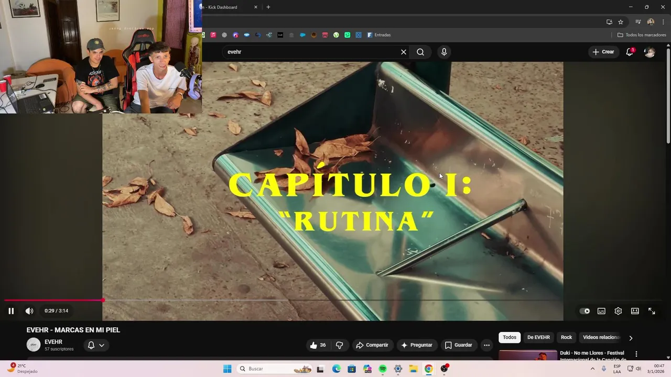The image size is (671, 377).
Task: Select the Todos filter chip
Action: [510, 337]
